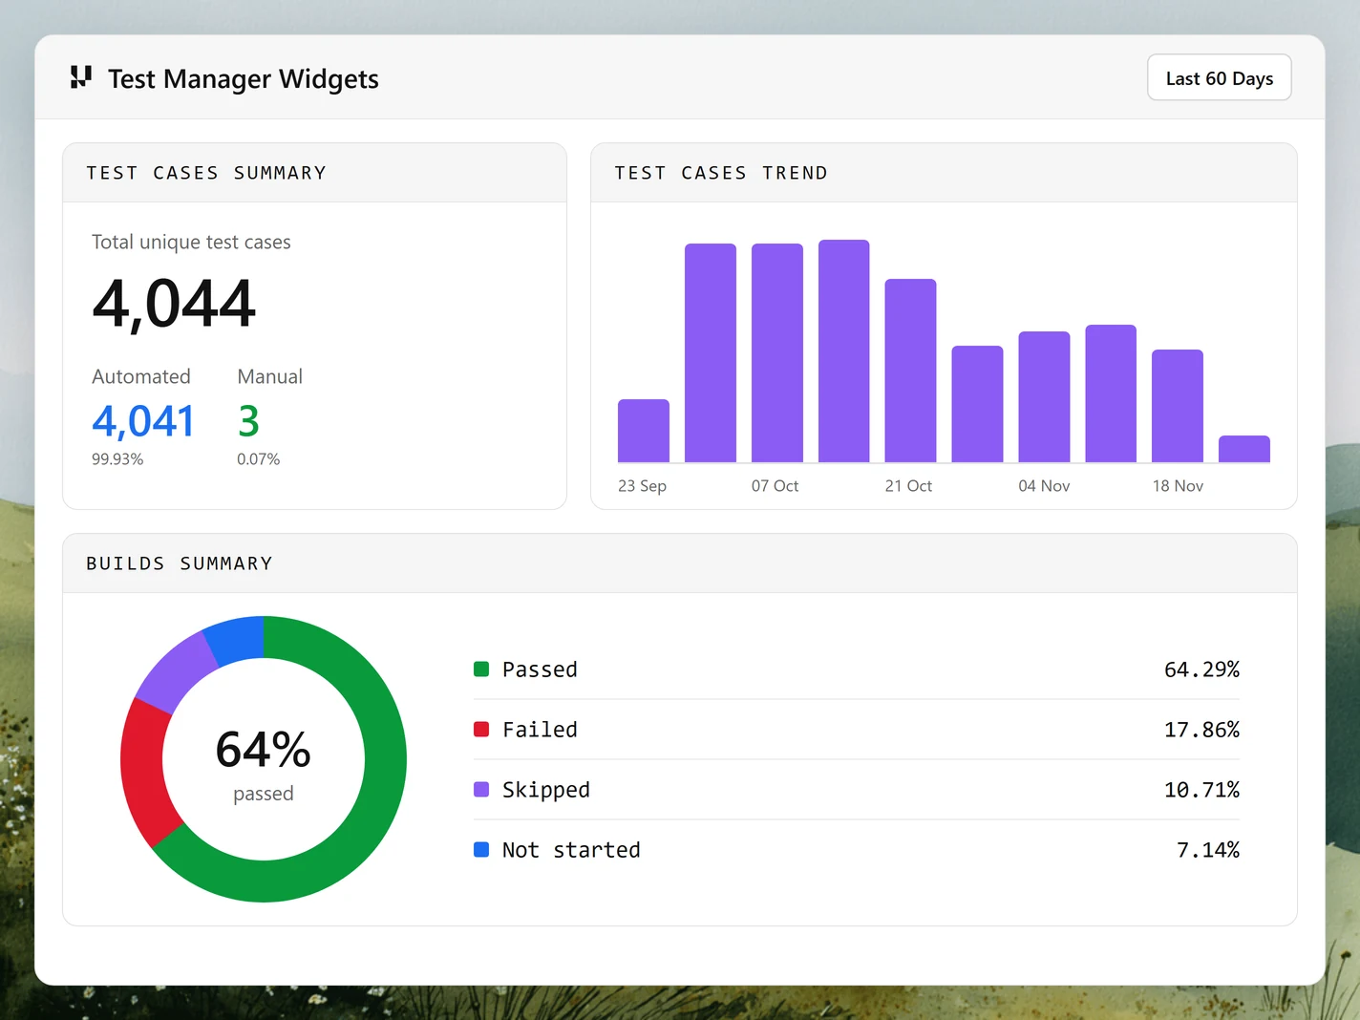Click the Test Manager logo icon
The width and height of the screenshot is (1360, 1020).
click(81, 77)
